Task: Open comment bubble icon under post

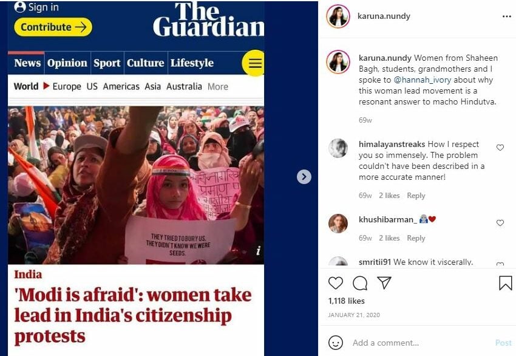Action: coord(360,283)
